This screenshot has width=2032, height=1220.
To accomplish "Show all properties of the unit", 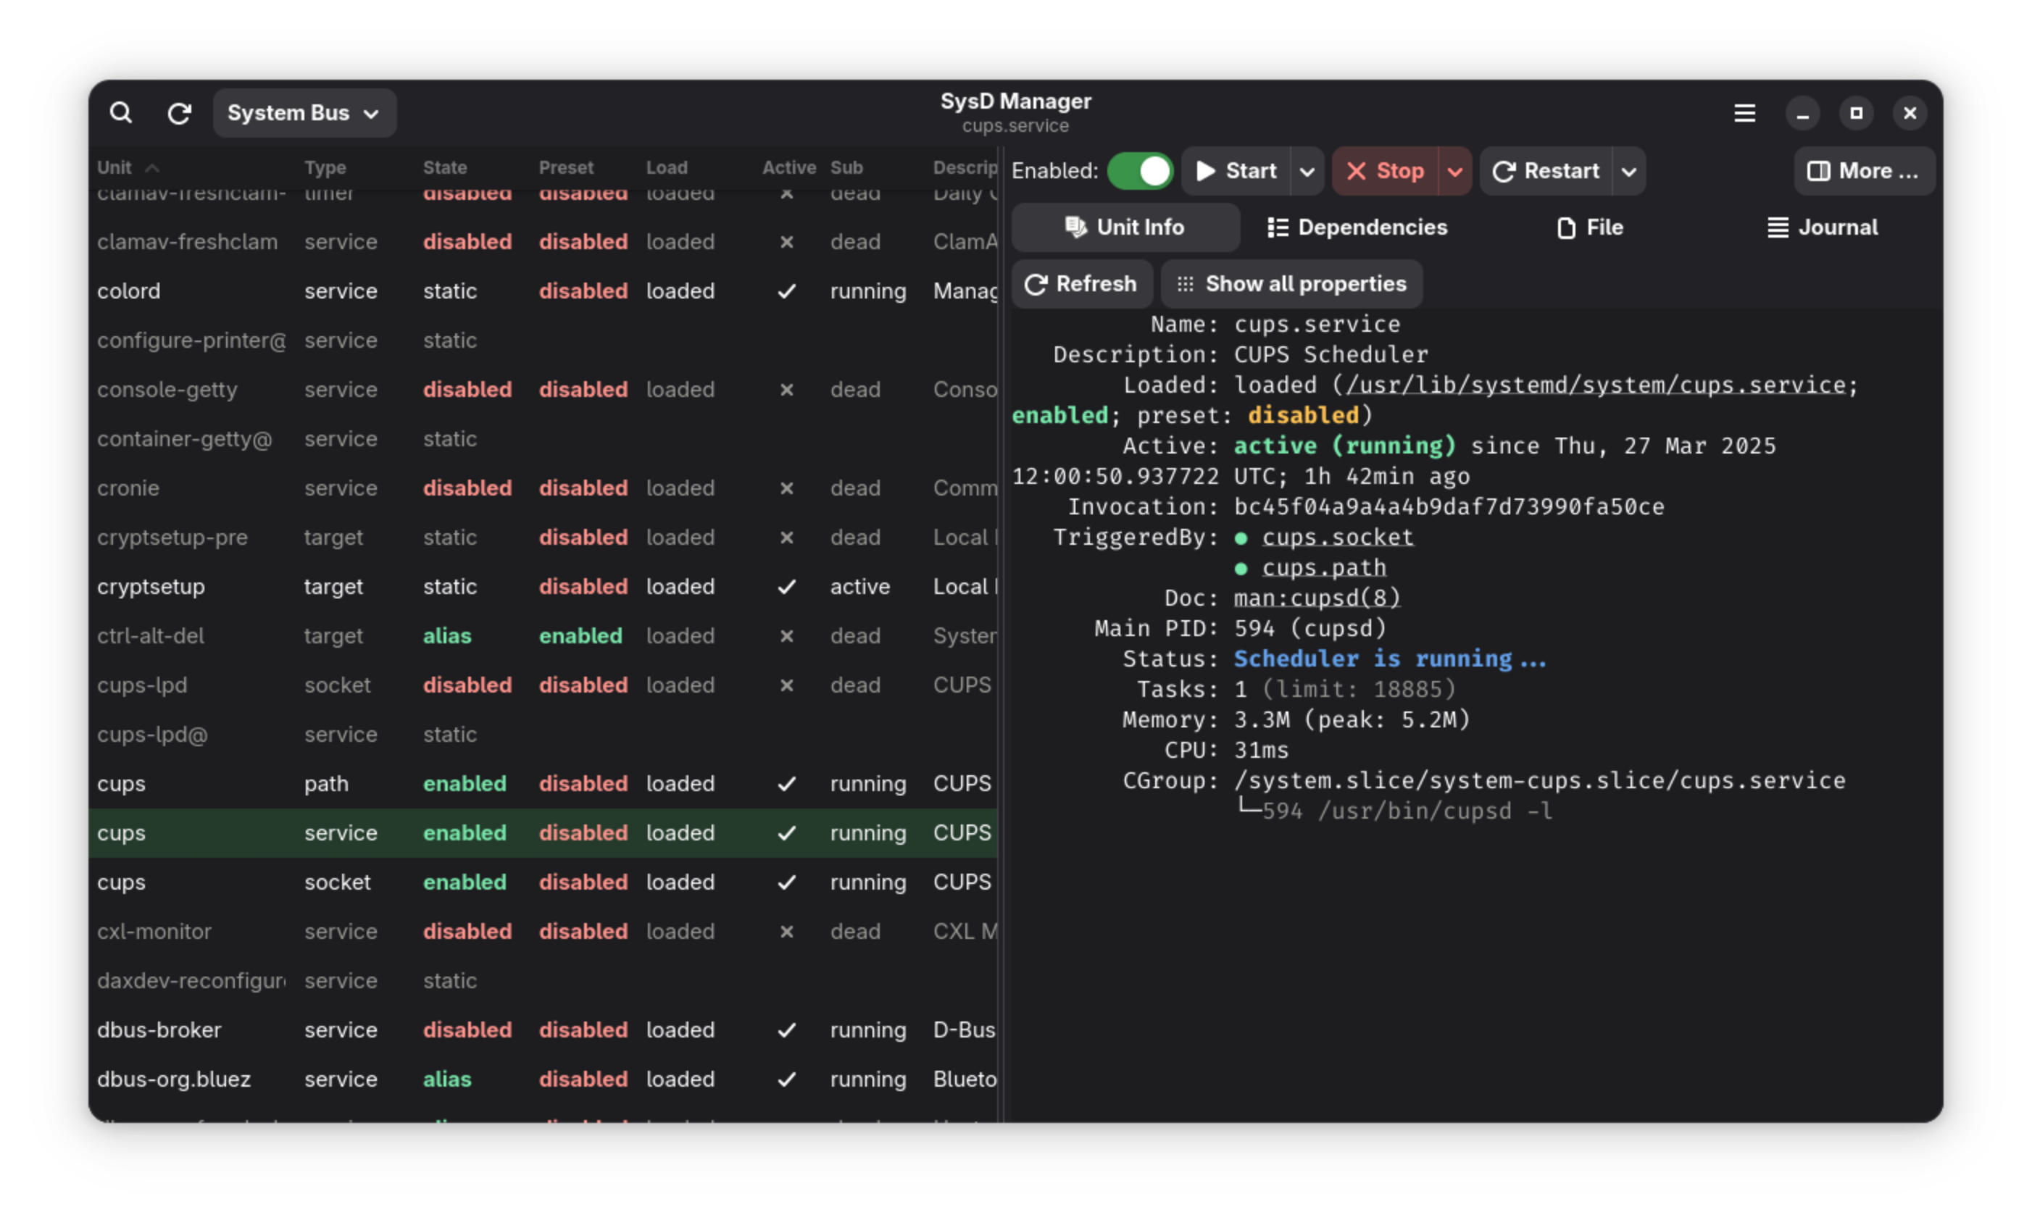I will pyautogui.click(x=1291, y=283).
